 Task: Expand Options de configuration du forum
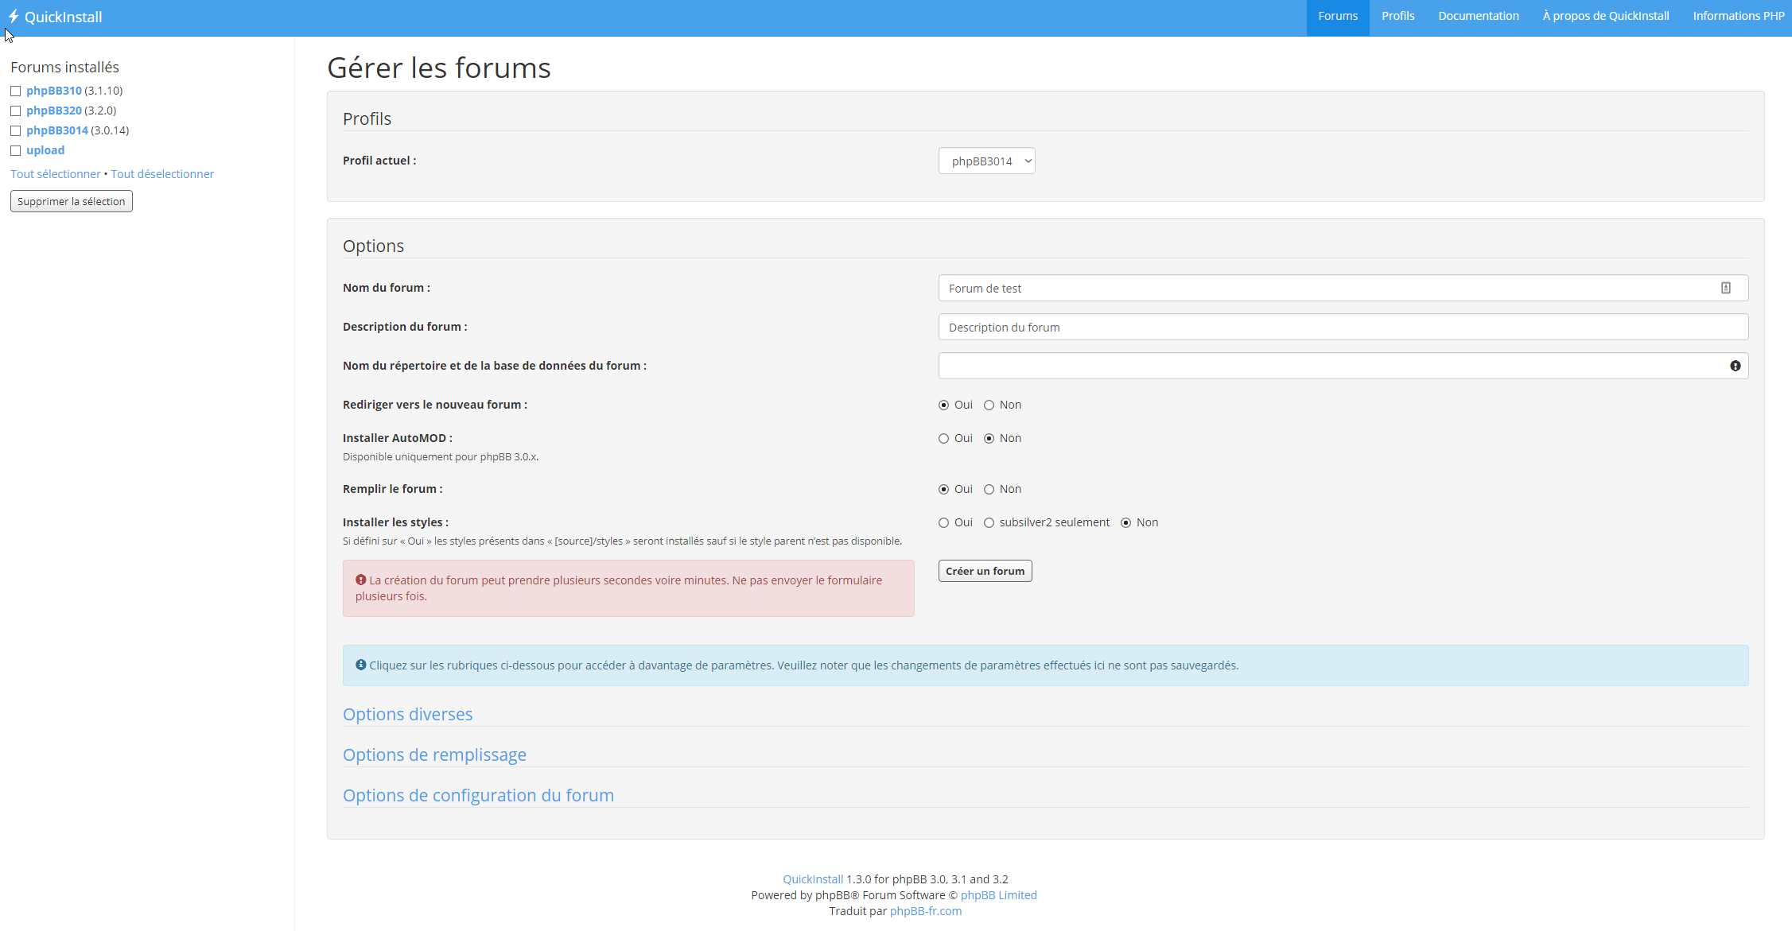pos(478,795)
